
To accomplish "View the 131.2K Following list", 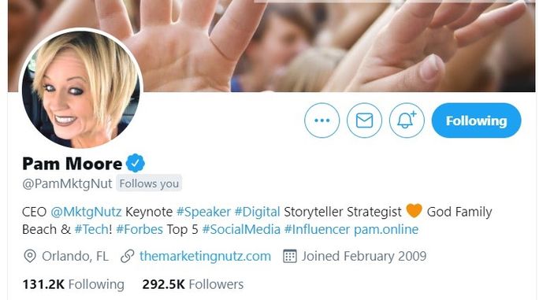I will point(73,284).
